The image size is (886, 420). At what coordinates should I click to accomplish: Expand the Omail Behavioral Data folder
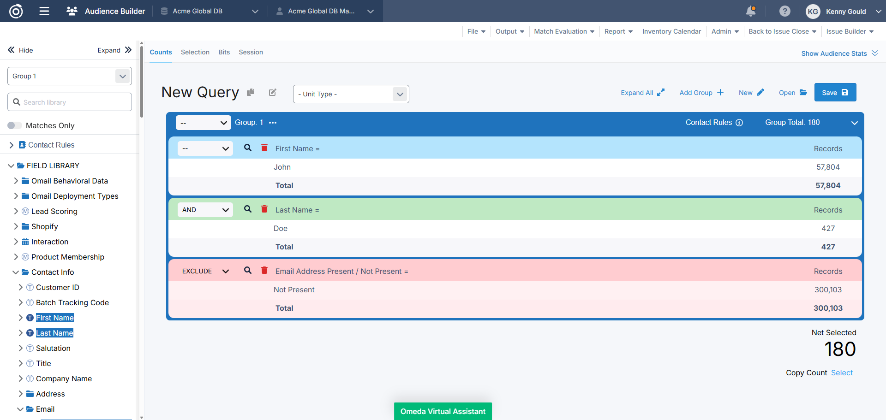pos(16,181)
